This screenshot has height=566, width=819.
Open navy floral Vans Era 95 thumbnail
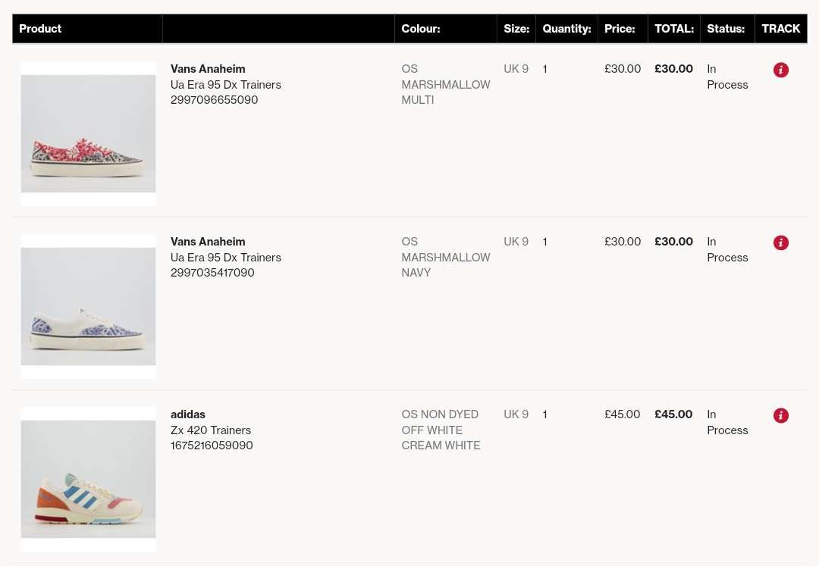tap(88, 306)
